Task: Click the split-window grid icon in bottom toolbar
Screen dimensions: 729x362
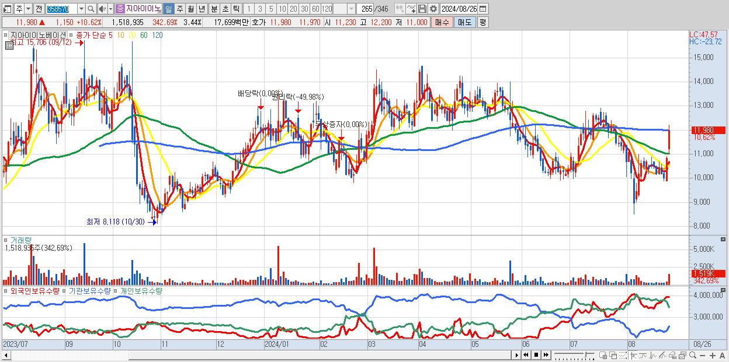Action: pos(603,356)
